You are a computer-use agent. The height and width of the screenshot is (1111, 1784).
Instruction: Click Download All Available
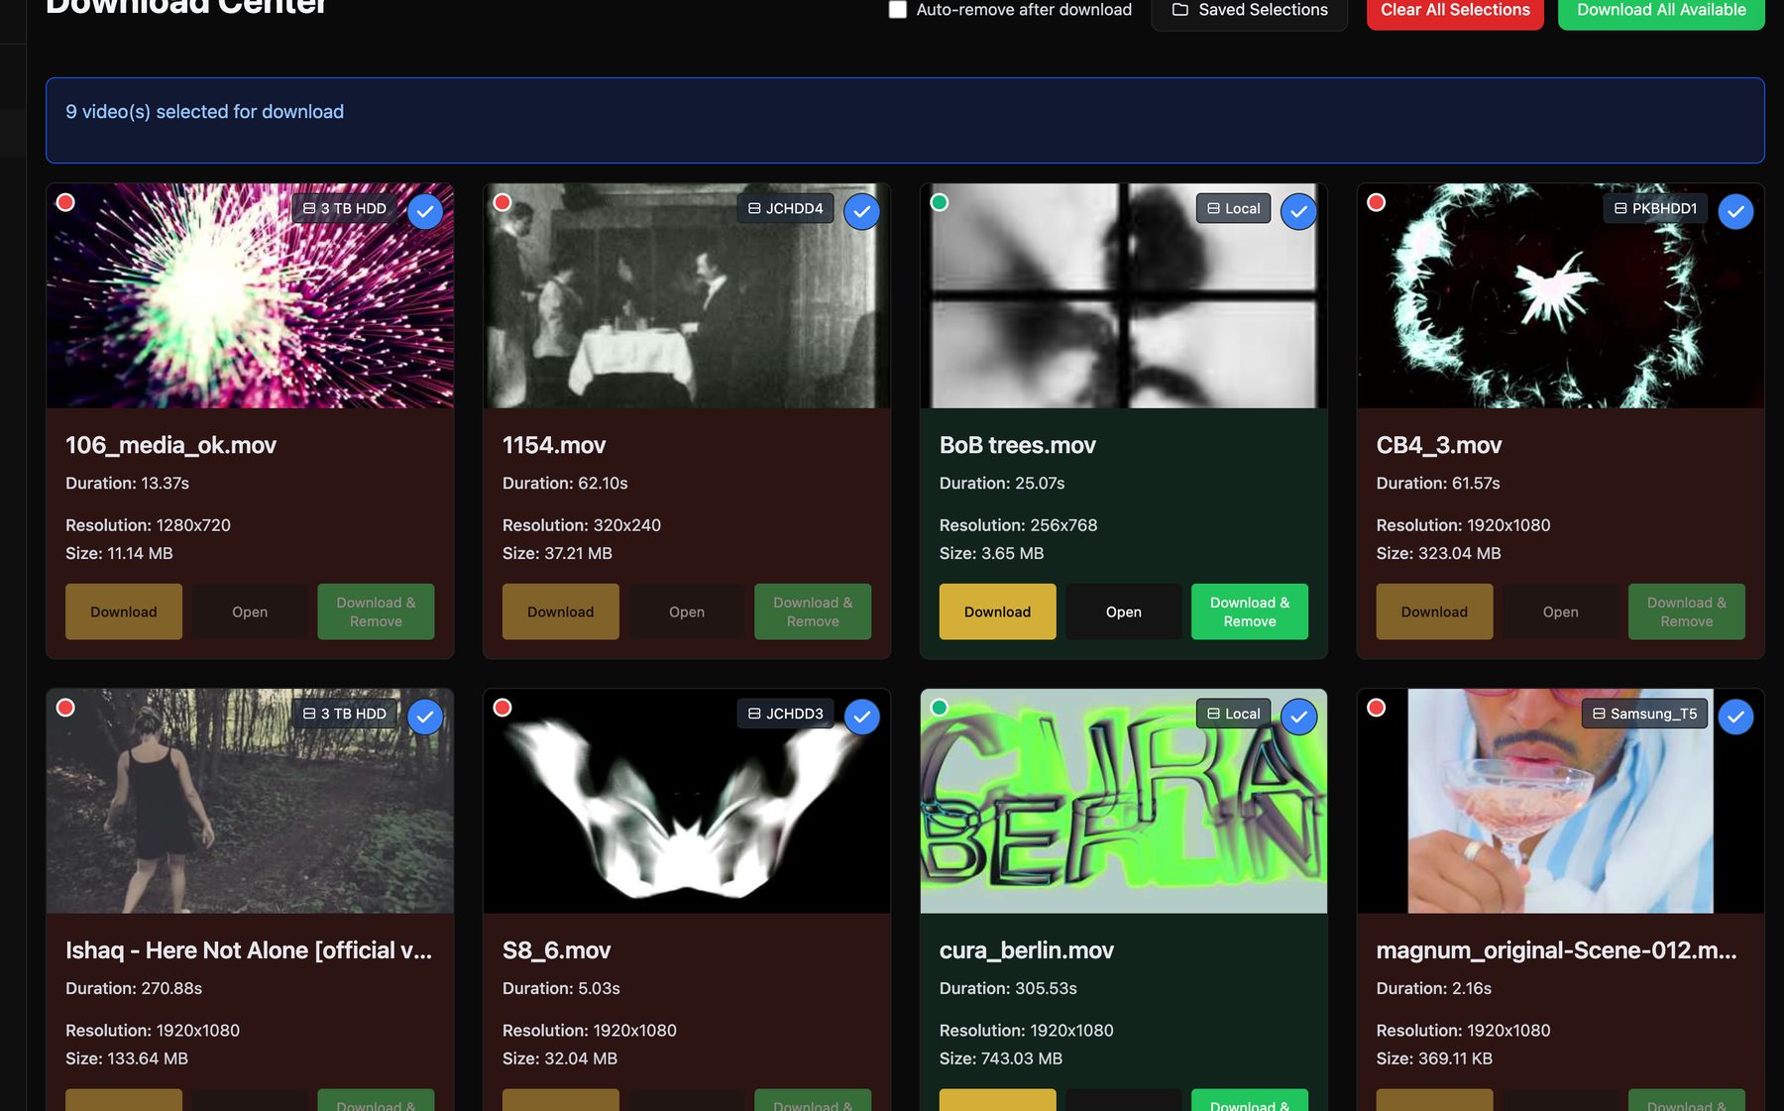pyautogui.click(x=1660, y=9)
